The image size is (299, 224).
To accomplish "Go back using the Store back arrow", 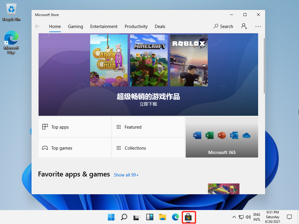I will 37,26.
